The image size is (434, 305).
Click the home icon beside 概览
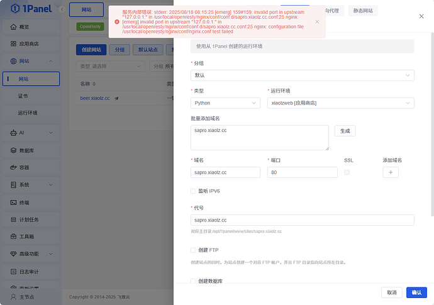pyautogui.click(x=13, y=27)
